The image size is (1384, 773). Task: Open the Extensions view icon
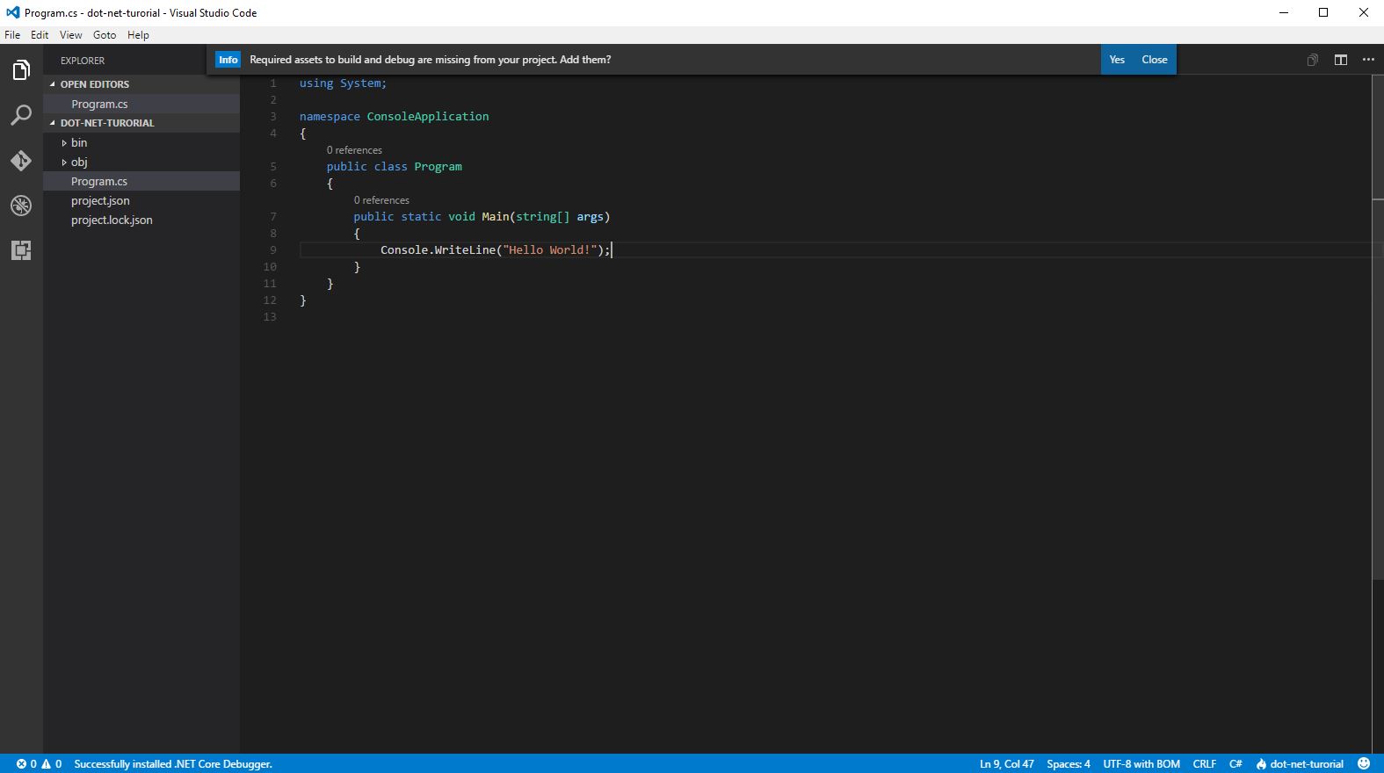coord(21,250)
